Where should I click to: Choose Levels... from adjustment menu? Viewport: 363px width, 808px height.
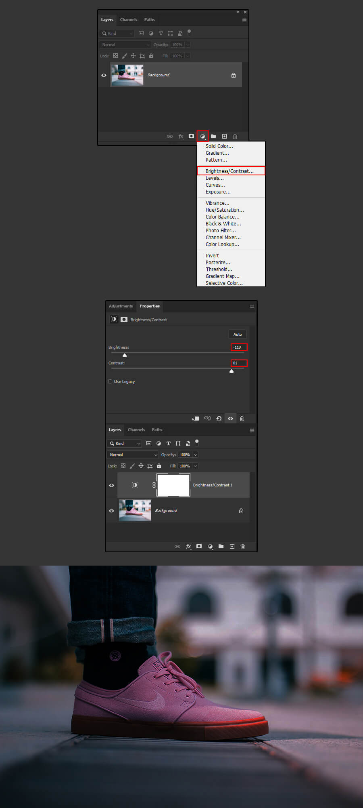click(x=231, y=178)
